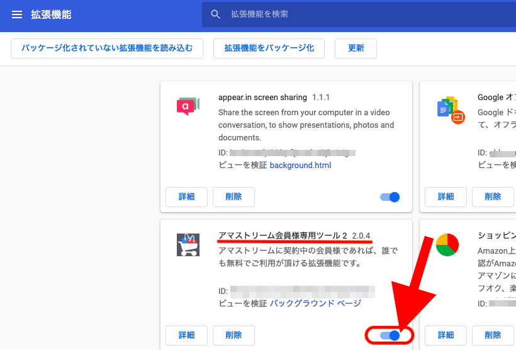This screenshot has height=350, width=516.
Task: Click the Google offline docs icon
Action: coord(451,110)
